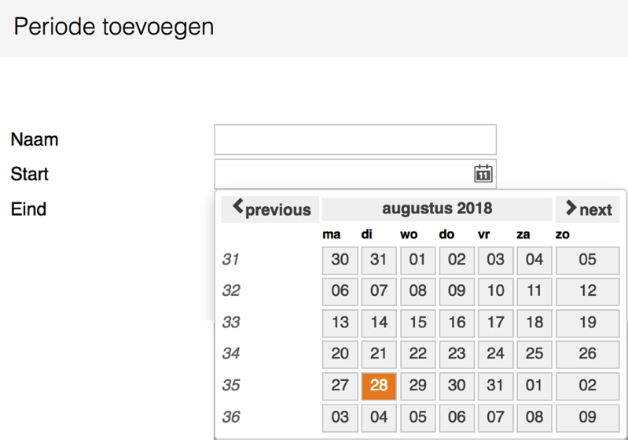
Task: Go to next month in calendar
Action: (x=588, y=209)
